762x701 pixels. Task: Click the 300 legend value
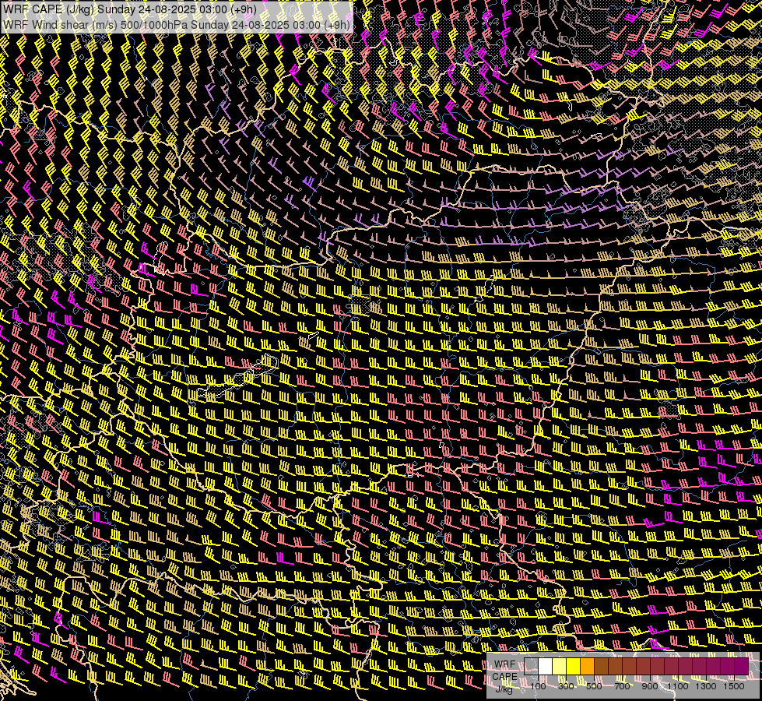pyautogui.click(x=566, y=686)
